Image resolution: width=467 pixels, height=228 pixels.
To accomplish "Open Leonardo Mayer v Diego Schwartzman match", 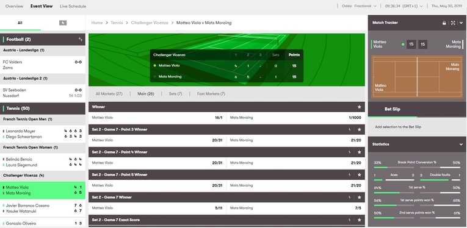I will (43, 134).
